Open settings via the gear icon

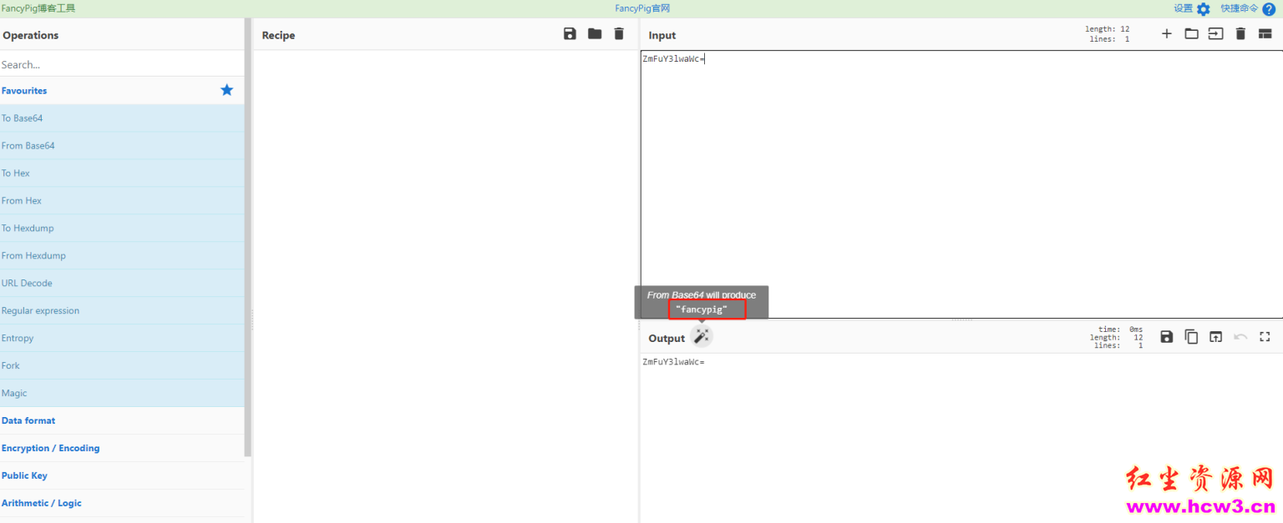[x=1203, y=9]
